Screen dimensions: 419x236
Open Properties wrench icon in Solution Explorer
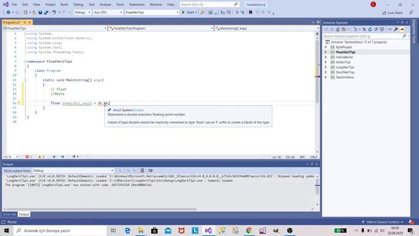(x=395, y=29)
